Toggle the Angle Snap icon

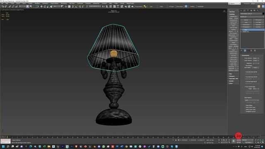tap(76, 7)
